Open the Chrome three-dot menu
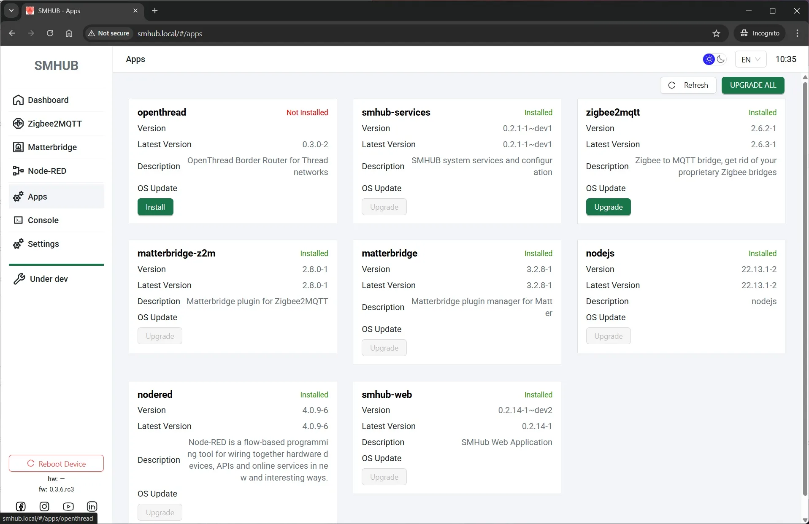This screenshot has width=809, height=524. pyautogui.click(x=797, y=33)
